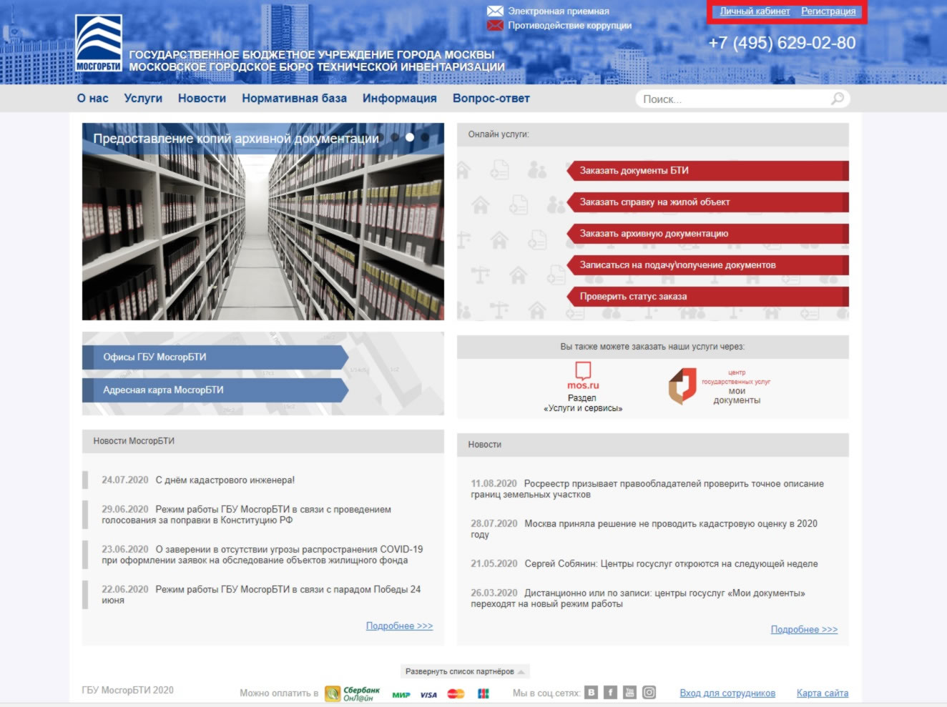Open the Вопрос-ответ menu
Screen dimensions: 947x707
pos(491,99)
